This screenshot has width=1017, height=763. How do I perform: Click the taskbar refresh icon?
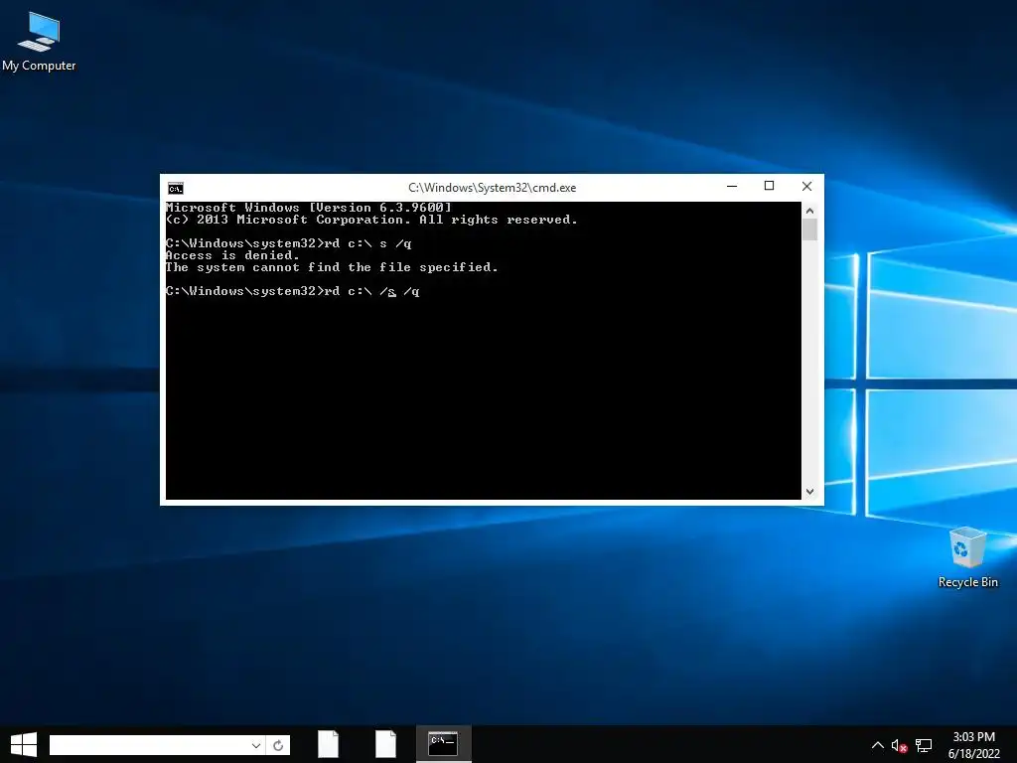tap(278, 745)
